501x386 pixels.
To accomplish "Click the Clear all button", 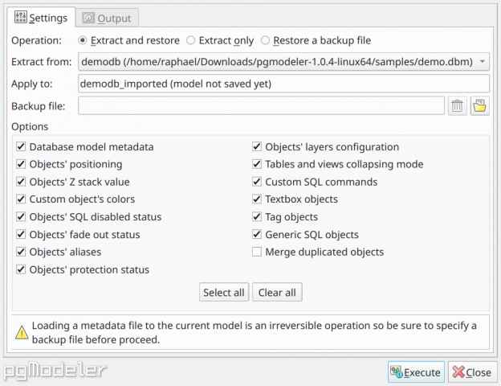I will coord(277,292).
